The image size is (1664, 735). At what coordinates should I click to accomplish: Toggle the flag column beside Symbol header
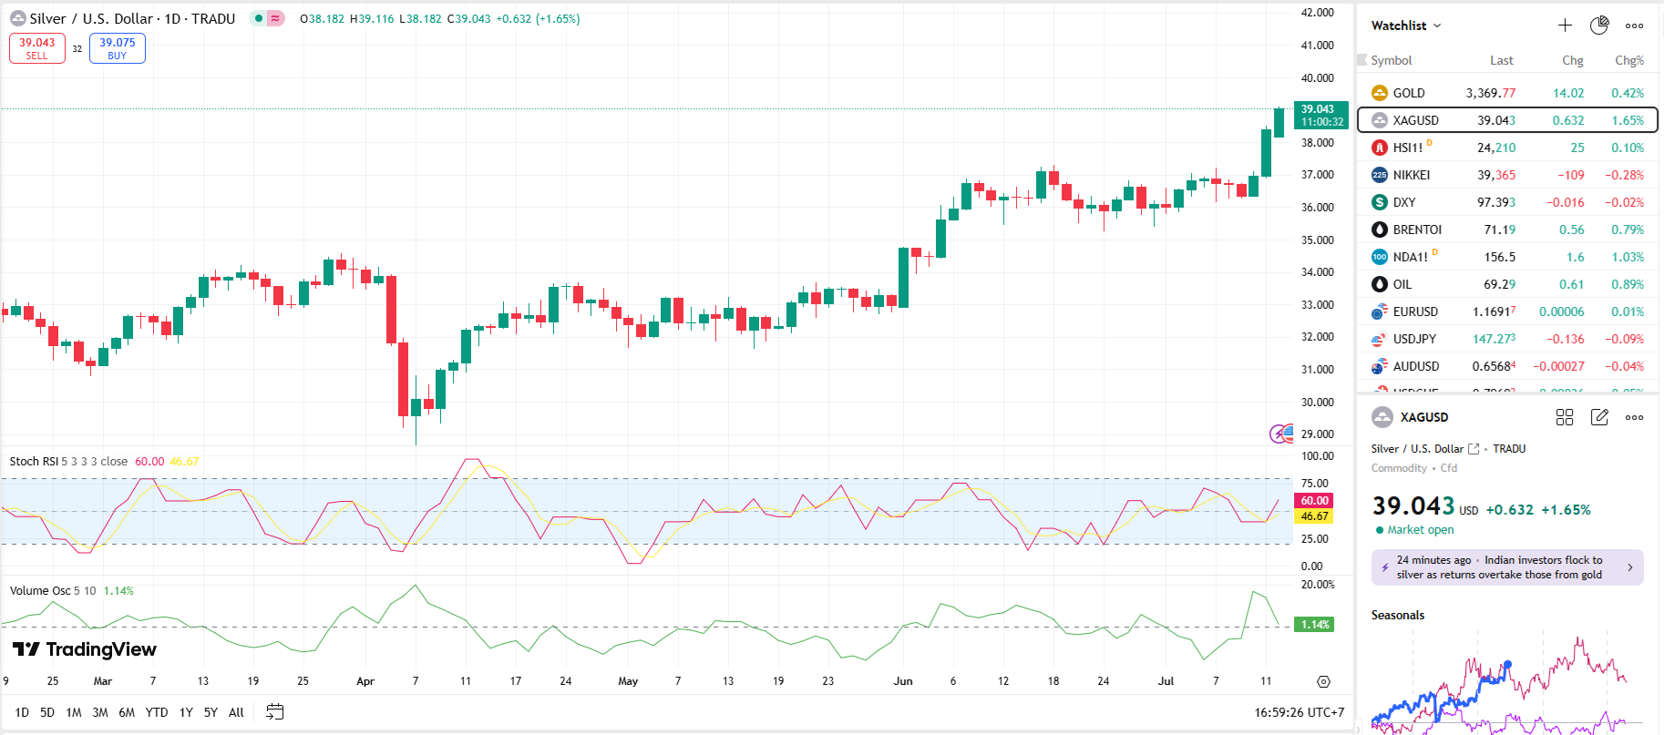click(x=1362, y=60)
